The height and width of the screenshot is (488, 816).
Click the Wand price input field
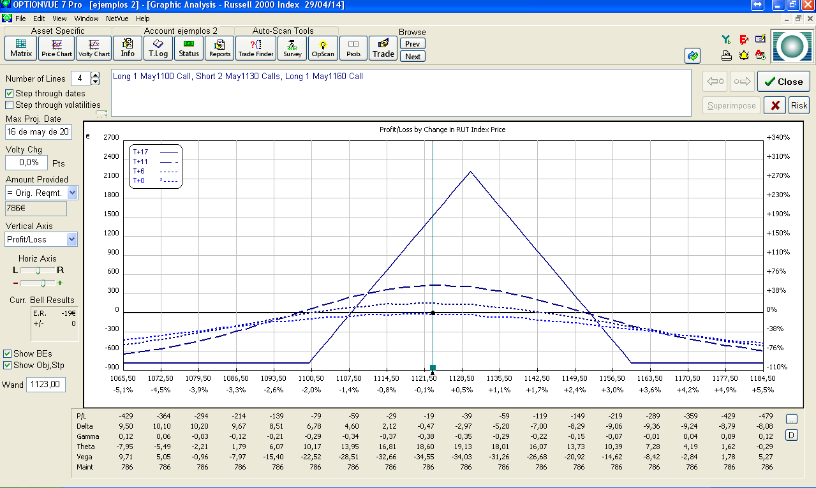click(46, 385)
